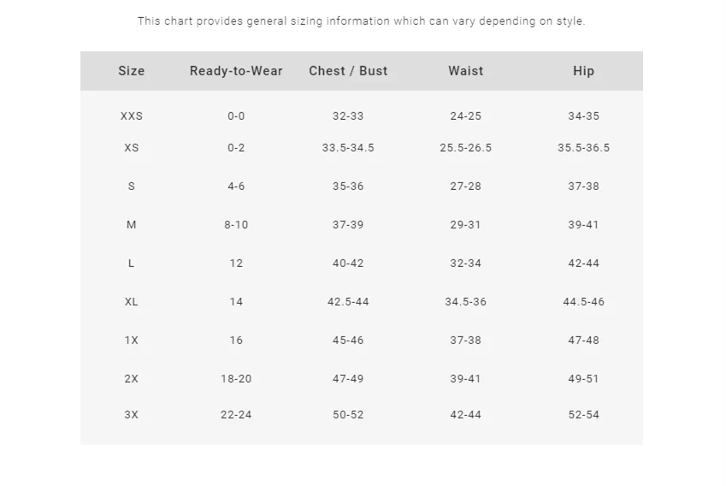The image size is (726, 486).
Task: Click the general sizing information note
Action: [x=362, y=21]
